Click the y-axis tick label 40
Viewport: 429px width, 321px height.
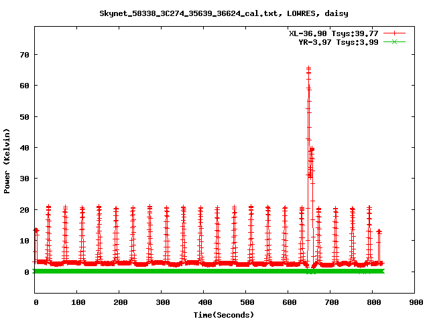[x=24, y=148]
